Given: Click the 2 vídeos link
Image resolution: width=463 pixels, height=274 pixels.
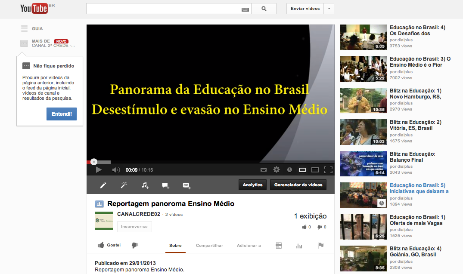Looking at the screenshot, I should (174, 214).
